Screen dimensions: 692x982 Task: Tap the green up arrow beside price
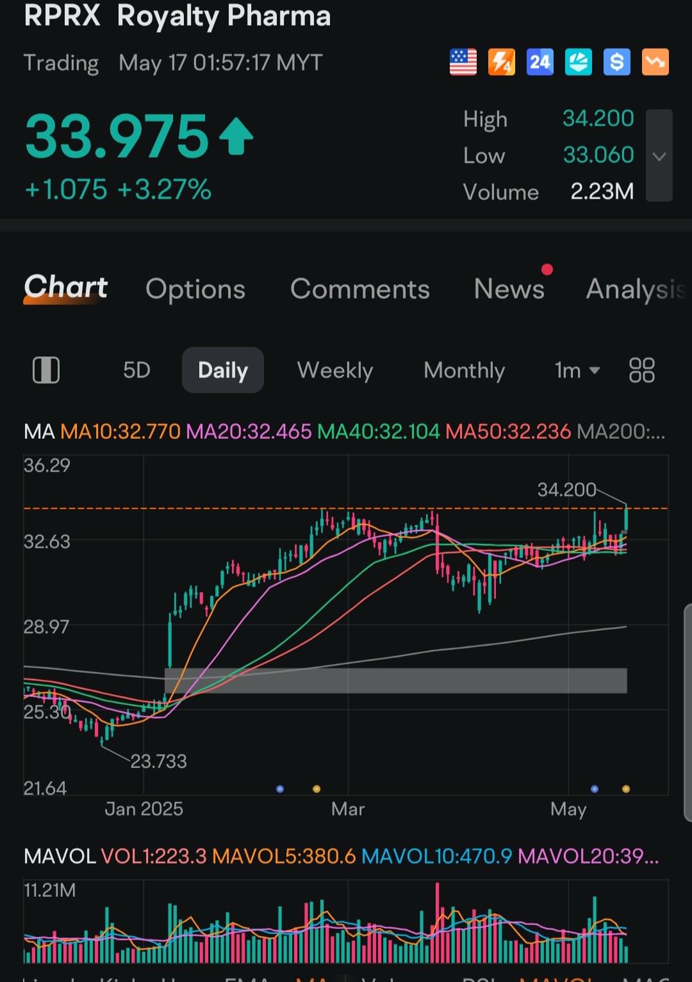[x=236, y=136]
